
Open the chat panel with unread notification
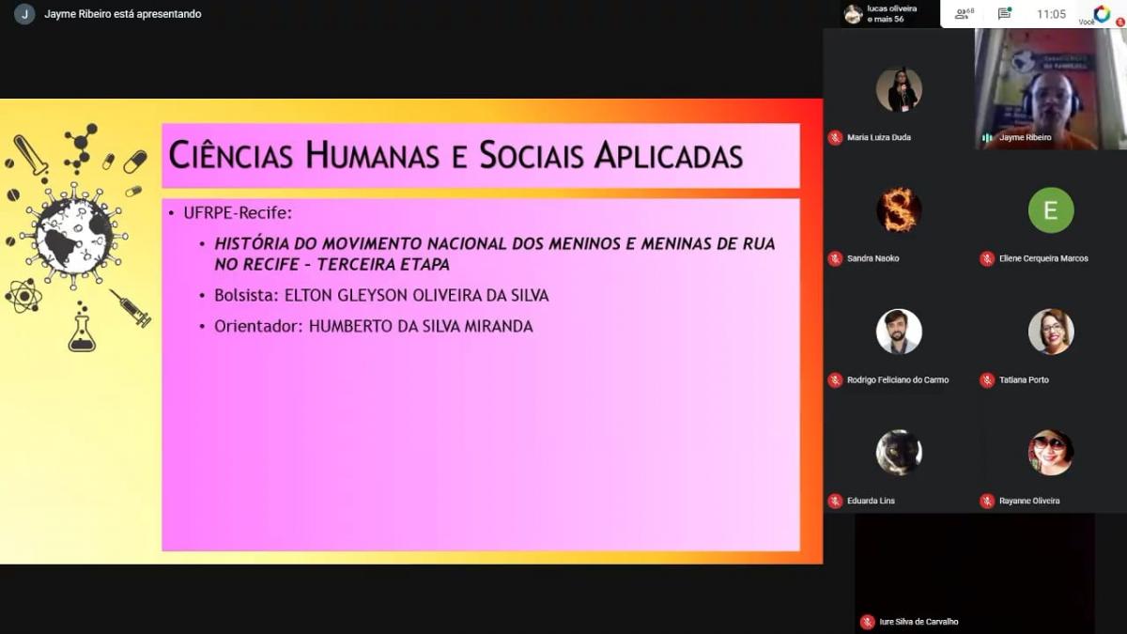[x=1003, y=12]
